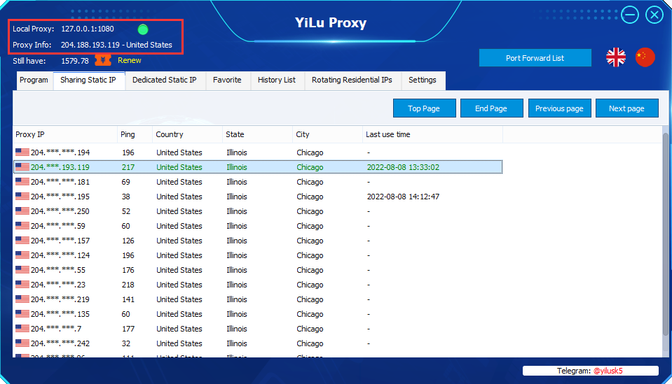Switch to Sharing Static IP tab

tap(89, 80)
